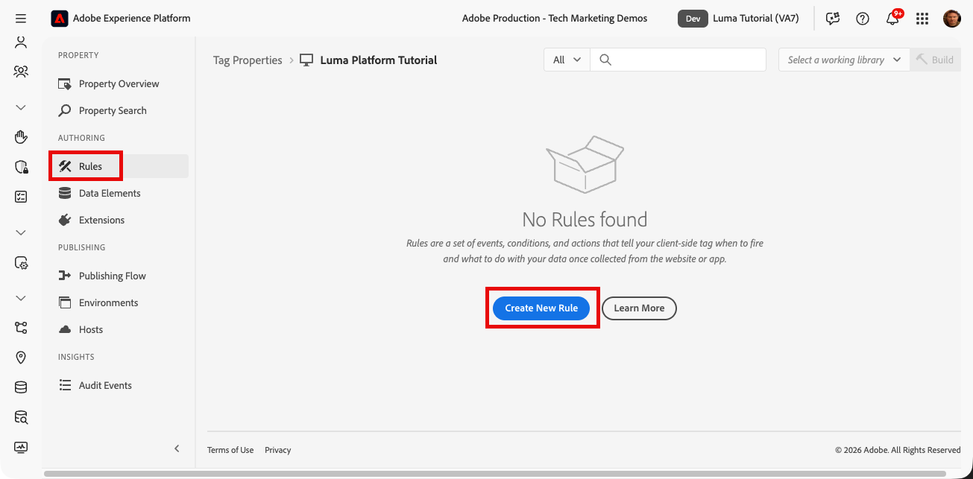Open the connected nodes workflow icon
The image size is (973, 479).
tap(21, 328)
